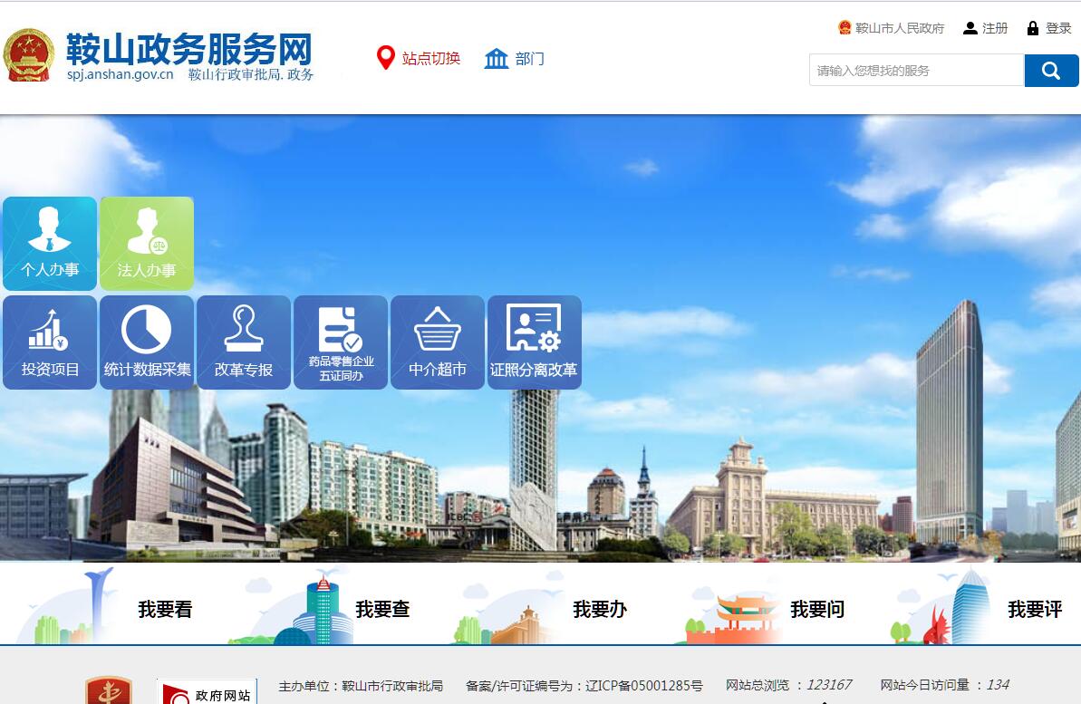Open 个人办事 personal services tile

point(50,244)
